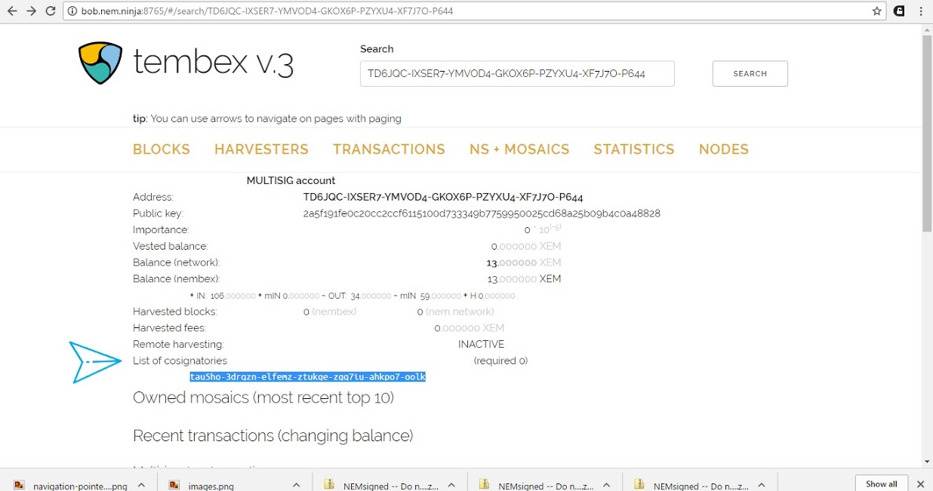Click the images.png file type icon
Image resolution: width=933 pixels, height=491 pixels.
[x=174, y=485]
